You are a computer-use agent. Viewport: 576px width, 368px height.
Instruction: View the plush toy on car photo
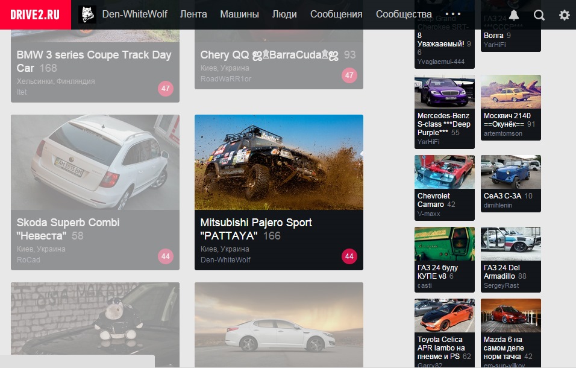95,325
